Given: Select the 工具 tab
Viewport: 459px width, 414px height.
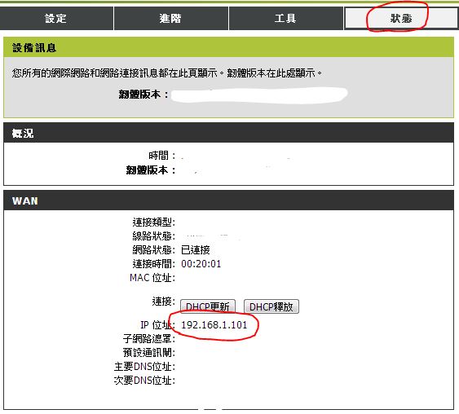Looking at the screenshot, I should 285,19.
